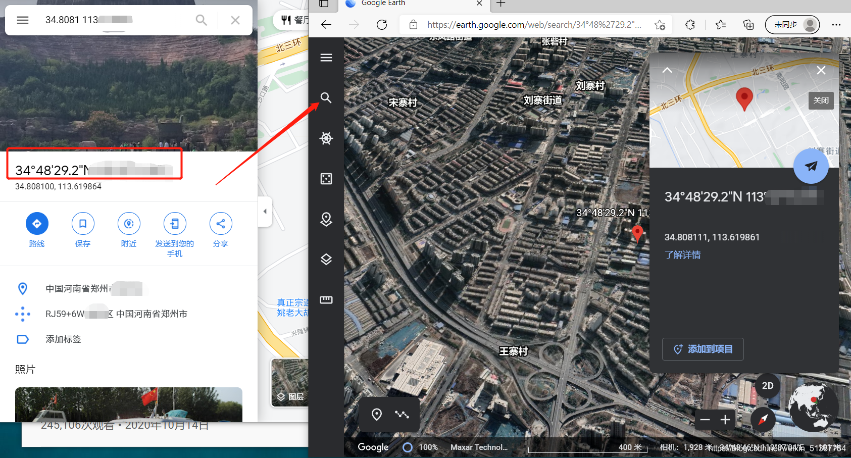
Task: Go back in the Edge browser
Action: pyautogui.click(x=326, y=25)
